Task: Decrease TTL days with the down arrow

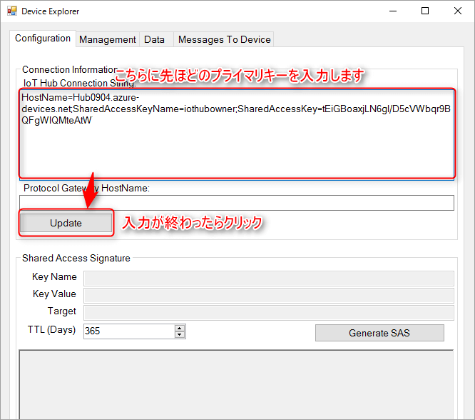Action: 180,334
